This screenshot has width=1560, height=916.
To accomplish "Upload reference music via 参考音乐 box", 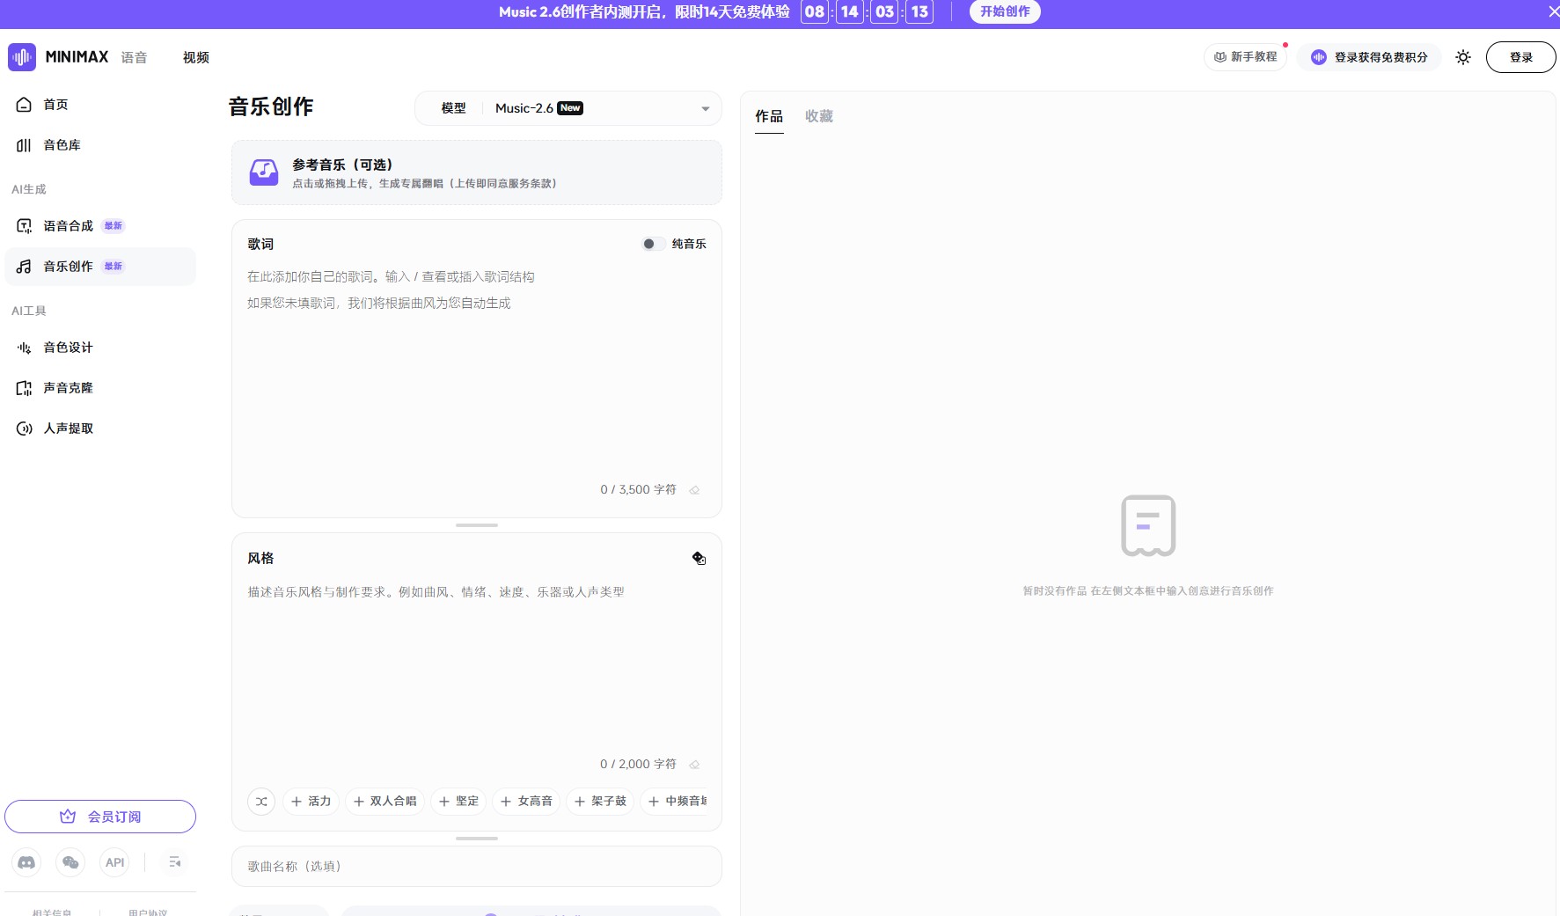I will pos(476,173).
